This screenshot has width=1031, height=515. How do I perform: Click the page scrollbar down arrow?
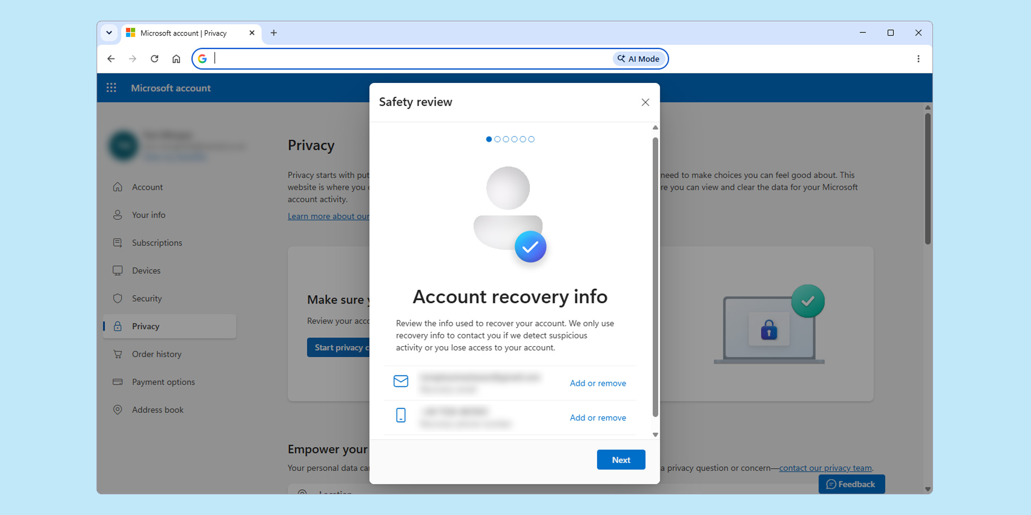point(927,489)
